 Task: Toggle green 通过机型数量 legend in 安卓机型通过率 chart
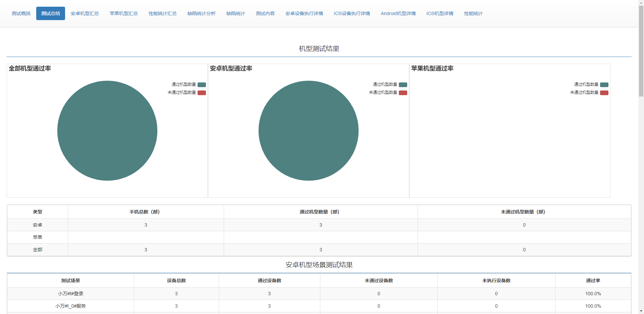[403, 85]
